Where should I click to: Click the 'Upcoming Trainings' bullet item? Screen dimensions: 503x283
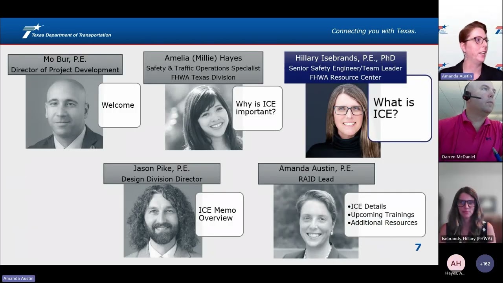381,215
